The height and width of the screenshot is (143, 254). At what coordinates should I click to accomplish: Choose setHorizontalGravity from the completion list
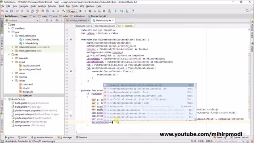pyautogui.click(x=148, y=89)
